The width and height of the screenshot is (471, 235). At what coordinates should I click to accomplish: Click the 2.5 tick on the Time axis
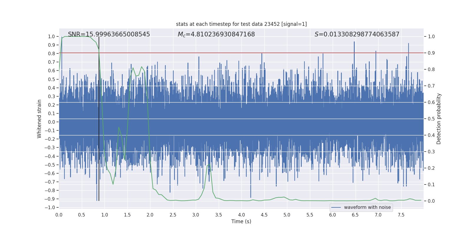pyautogui.click(x=173, y=215)
